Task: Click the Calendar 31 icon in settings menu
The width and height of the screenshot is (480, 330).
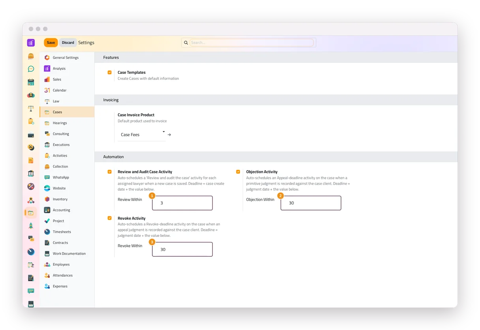Action: coord(47,90)
